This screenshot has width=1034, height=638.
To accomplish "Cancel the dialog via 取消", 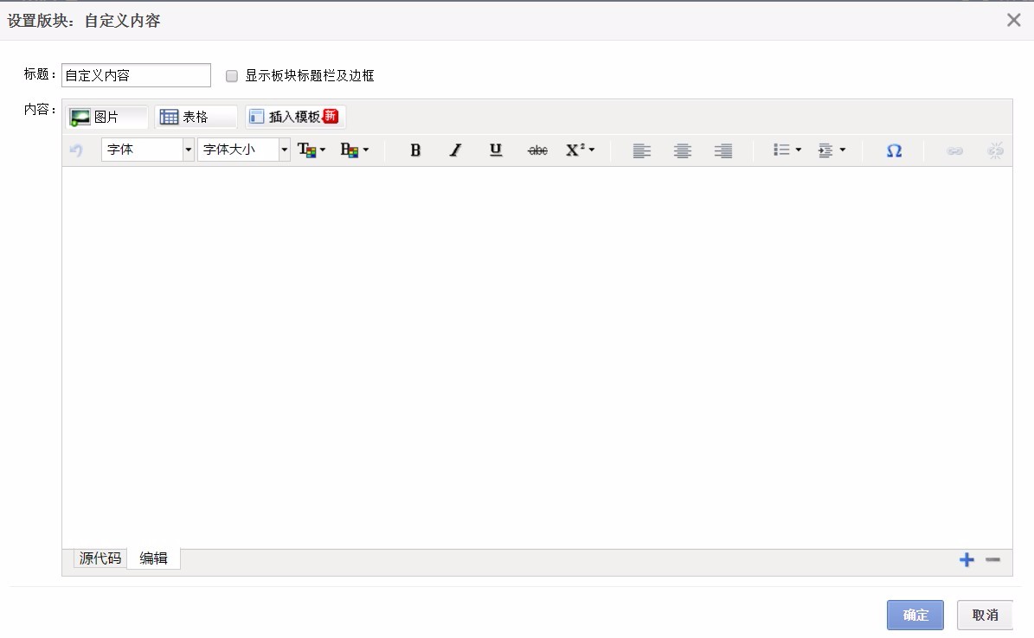I will click(x=984, y=615).
